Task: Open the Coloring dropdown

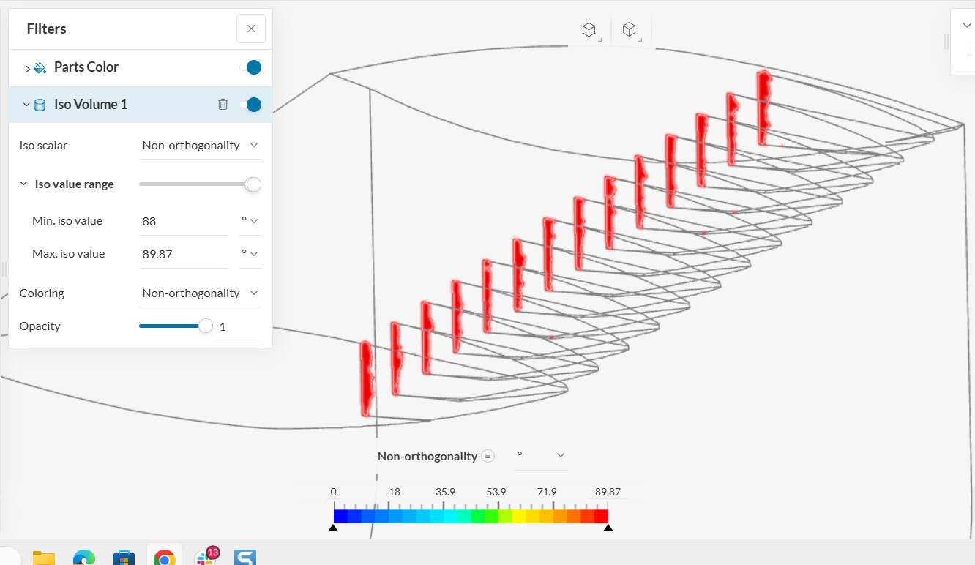Action: coord(201,293)
